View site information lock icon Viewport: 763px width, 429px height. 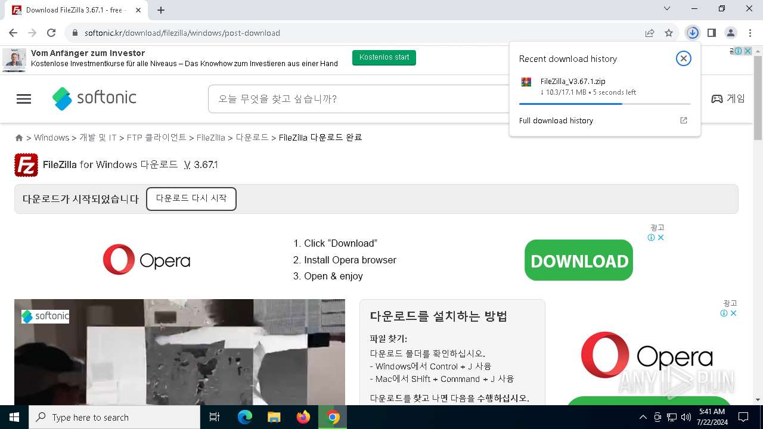(x=75, y=33)
